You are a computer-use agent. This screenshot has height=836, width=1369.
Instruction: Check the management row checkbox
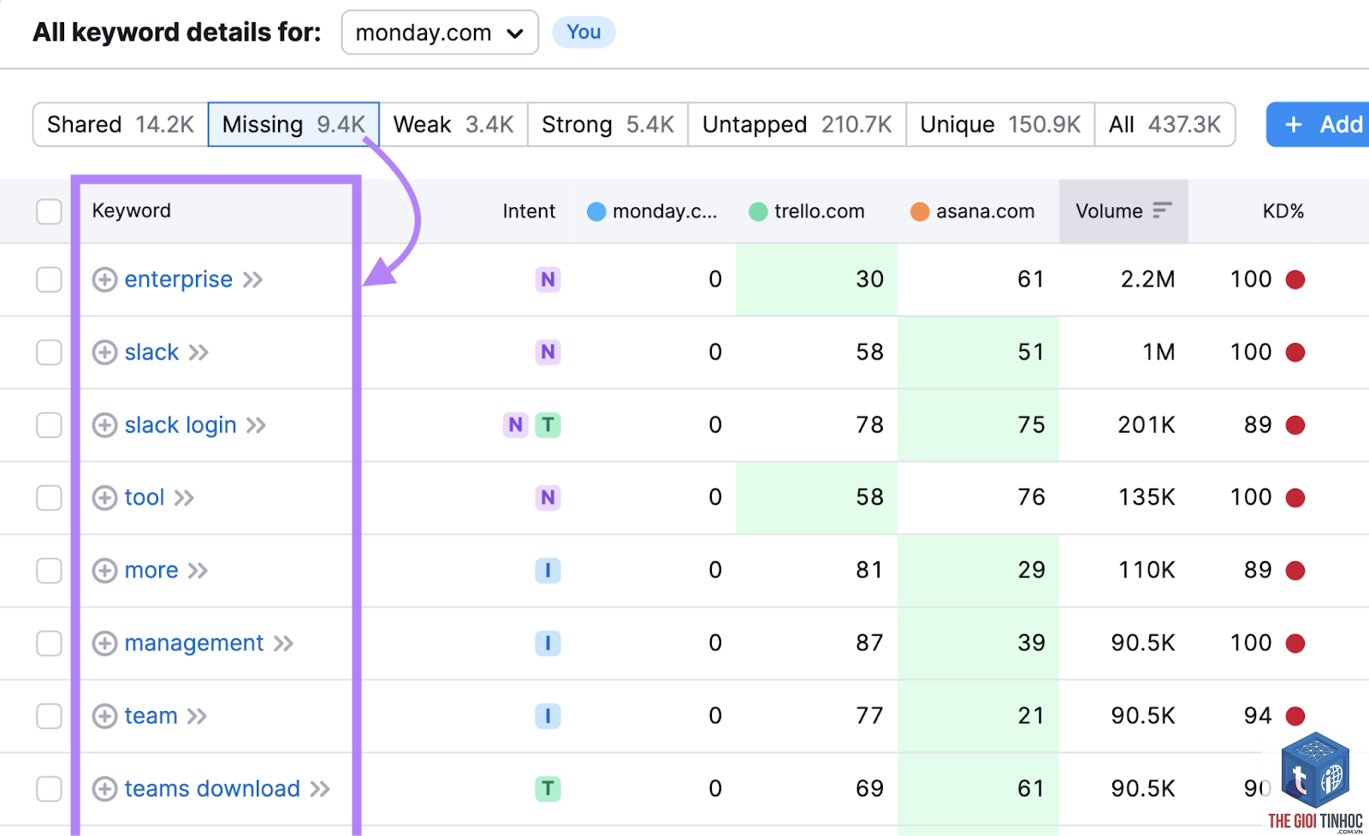click(50, 643)
